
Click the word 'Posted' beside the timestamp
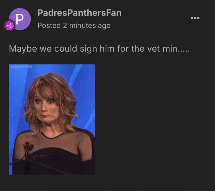(x=49, y=25)
